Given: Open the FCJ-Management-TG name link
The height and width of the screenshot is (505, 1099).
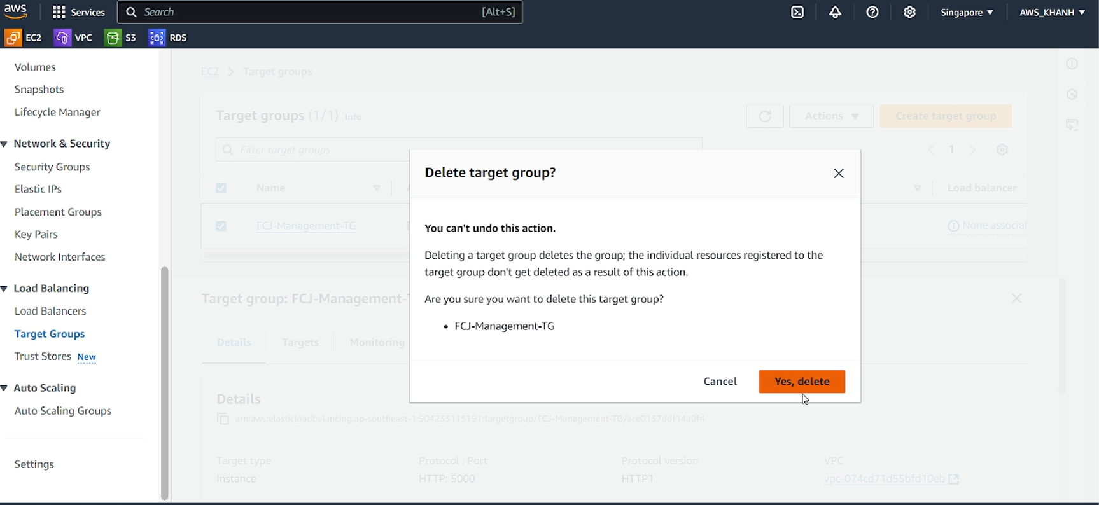Looking at the screenshot, I should tap(306, 226).
